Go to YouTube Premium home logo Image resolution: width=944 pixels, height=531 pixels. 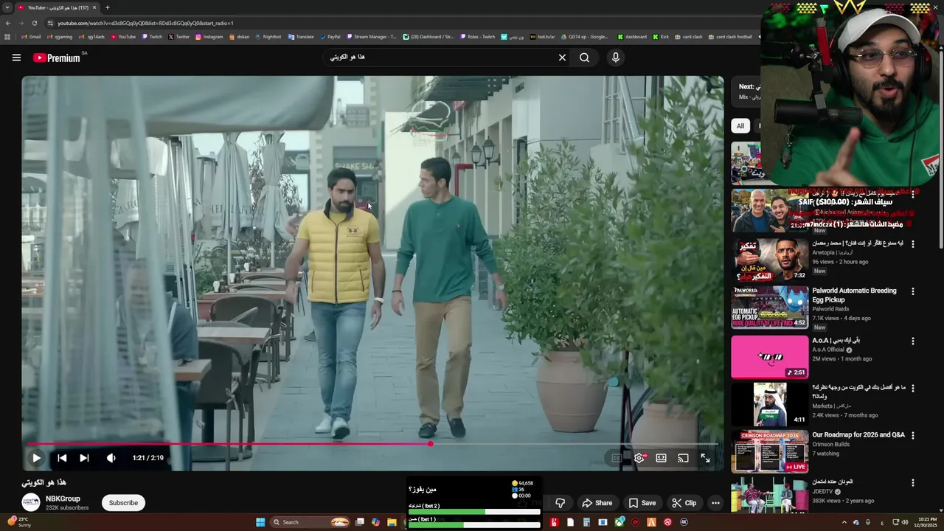pos(57,58)
